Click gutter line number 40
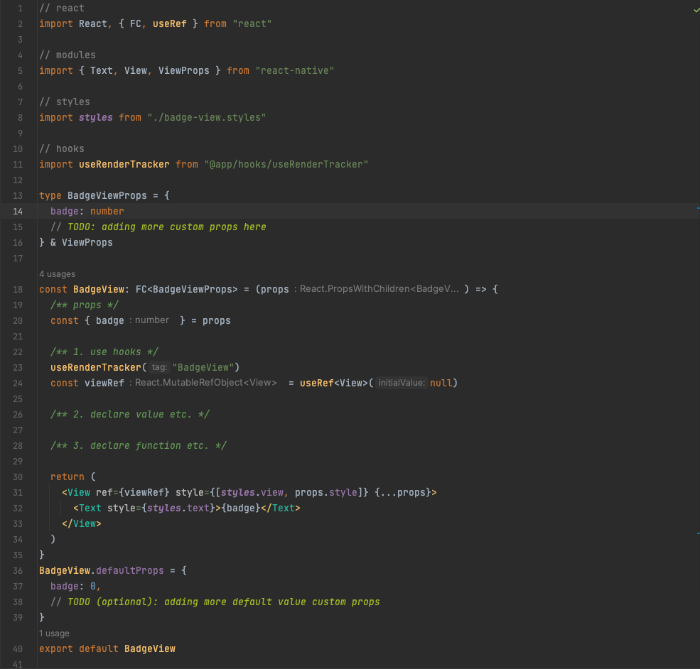700x669 pixels. pyautogui.click(x=18, y=649)
